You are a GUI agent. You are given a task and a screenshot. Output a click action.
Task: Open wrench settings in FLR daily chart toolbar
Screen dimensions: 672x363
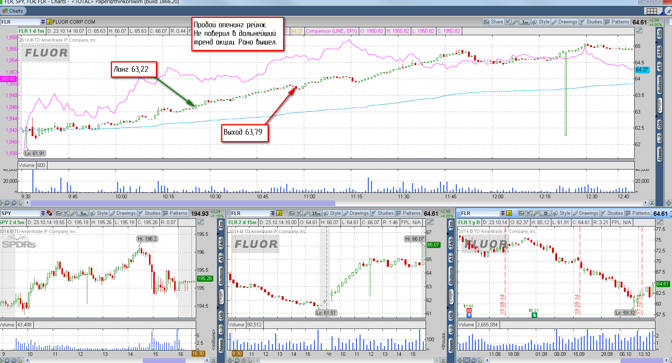(x=536, y=213)
